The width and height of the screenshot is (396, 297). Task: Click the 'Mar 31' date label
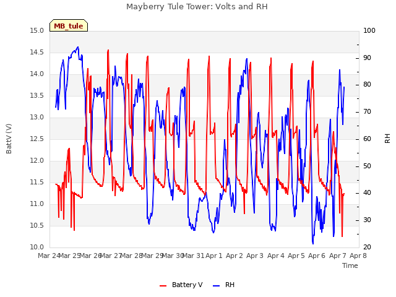tap(194, 256)
